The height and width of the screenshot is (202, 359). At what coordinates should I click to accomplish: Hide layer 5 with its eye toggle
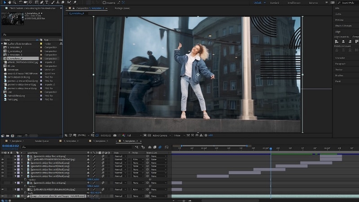pyautogui.click(x=3, y=170)
